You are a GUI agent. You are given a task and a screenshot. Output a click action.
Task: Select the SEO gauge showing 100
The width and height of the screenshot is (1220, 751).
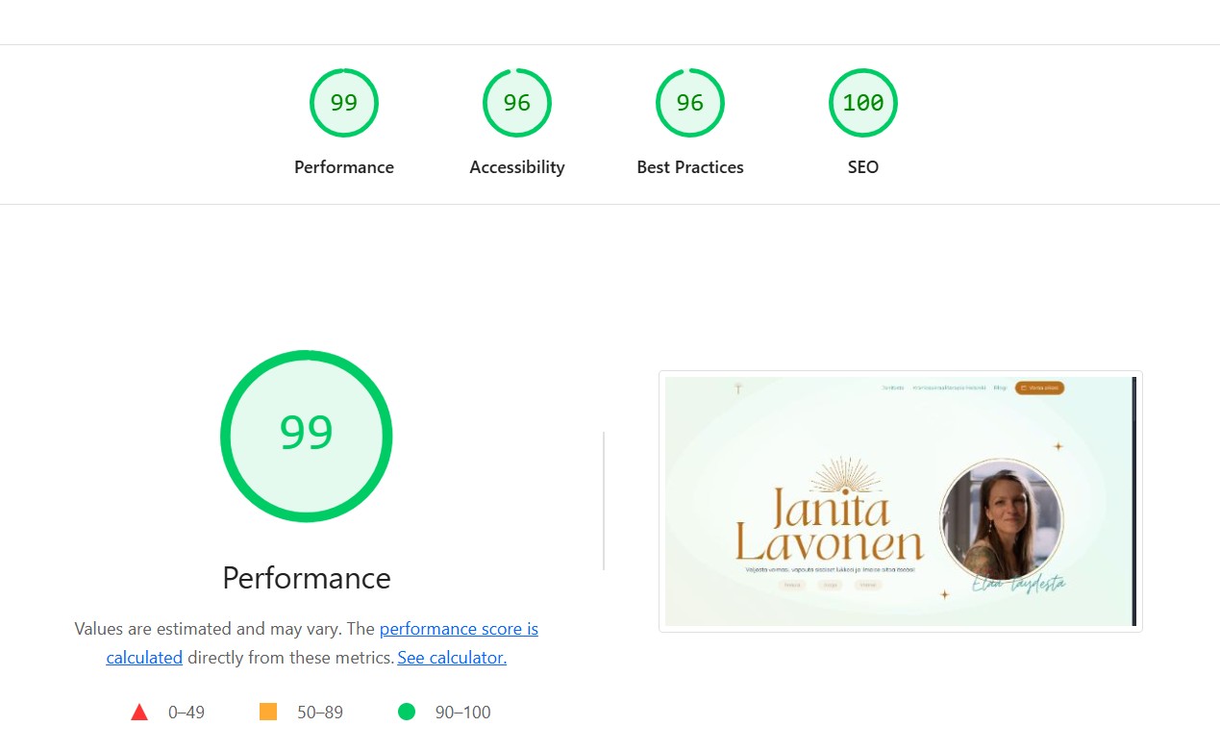pyautogui.click(x=862, y=104)
